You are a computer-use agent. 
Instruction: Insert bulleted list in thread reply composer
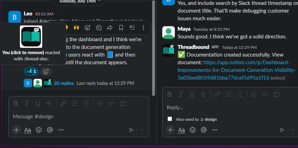point(240,94)
